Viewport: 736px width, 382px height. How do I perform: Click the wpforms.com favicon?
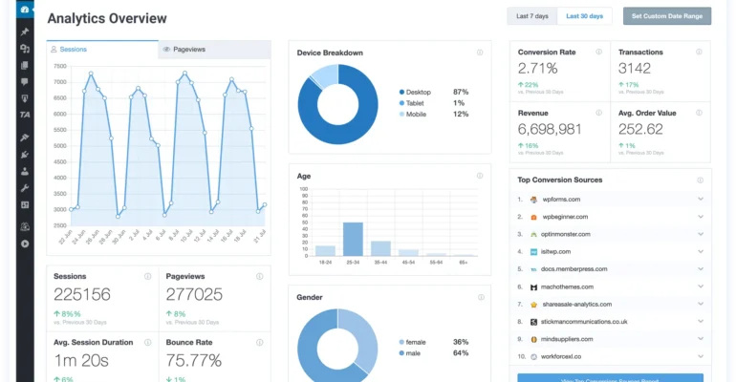click(533, 200)
